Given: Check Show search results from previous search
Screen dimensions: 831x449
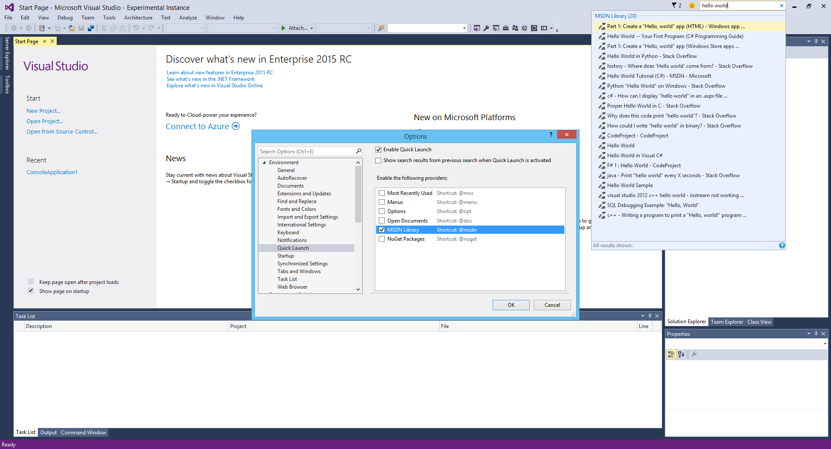Looking at the screenshot, I should [x=378, y=160].
